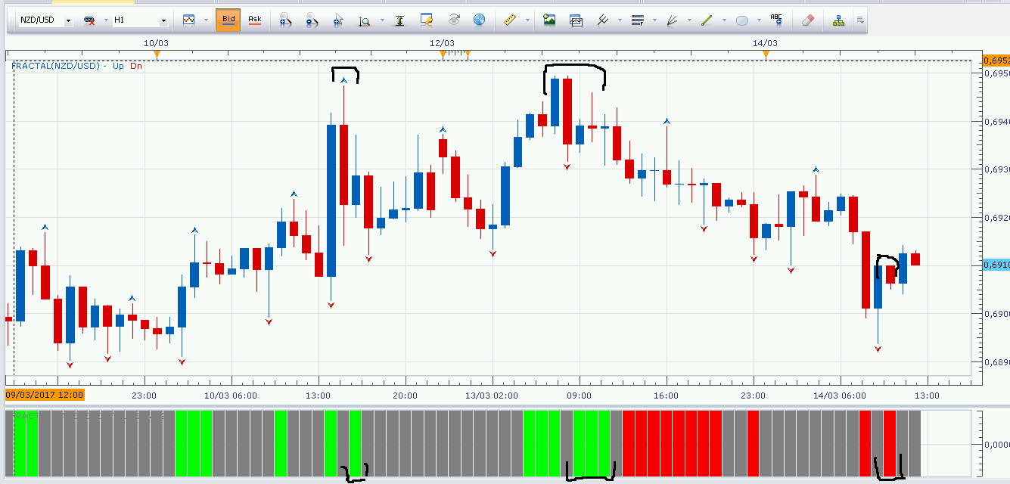The width and height of the screenshot is (1010, 484).
Task: Click the chart type candlestick icon
Action: pyautogui.click(x=188, y=20)
